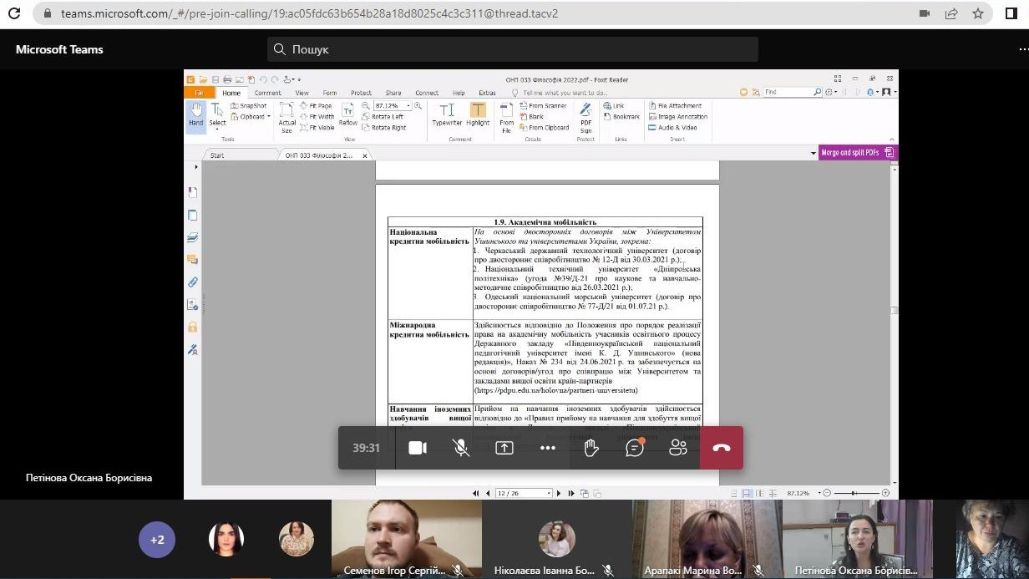
Task: Click the camera permission icon in the address bar
Action: point(925,13)
